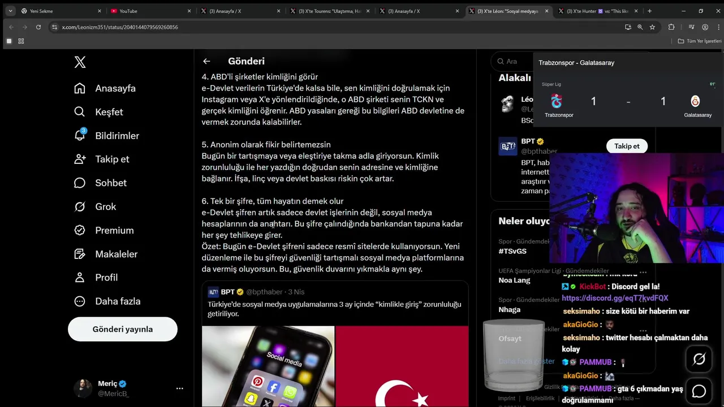The width and height of the screenshot is (724, 407).
Task: Close the X'te Tourens tab
Action: (x=368, y=11)
